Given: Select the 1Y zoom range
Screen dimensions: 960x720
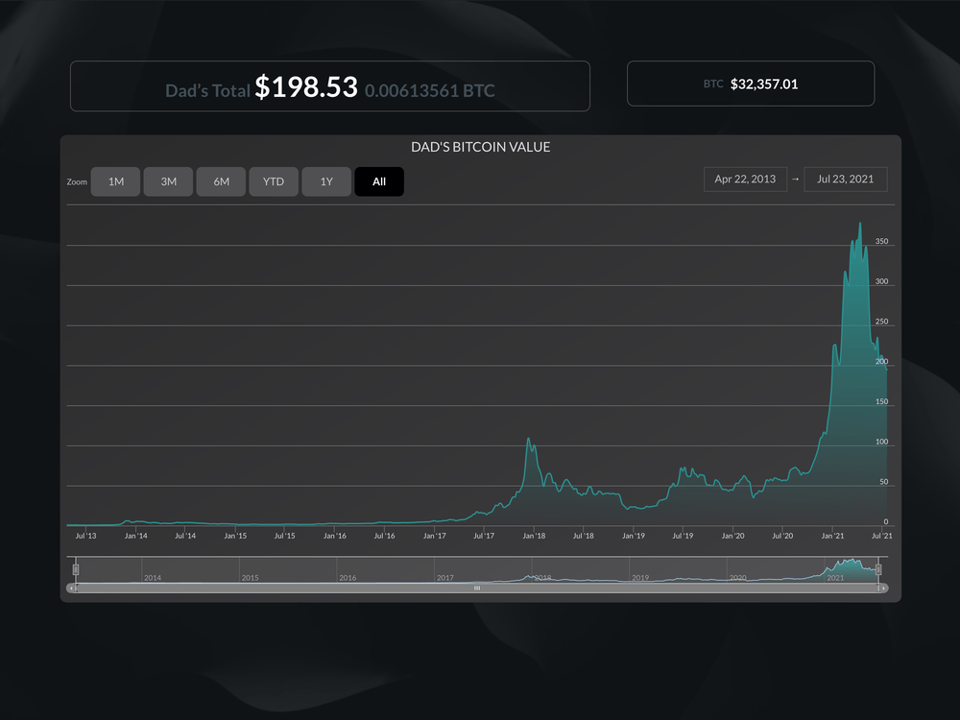Looking at the screenshot, I should 326,181.
